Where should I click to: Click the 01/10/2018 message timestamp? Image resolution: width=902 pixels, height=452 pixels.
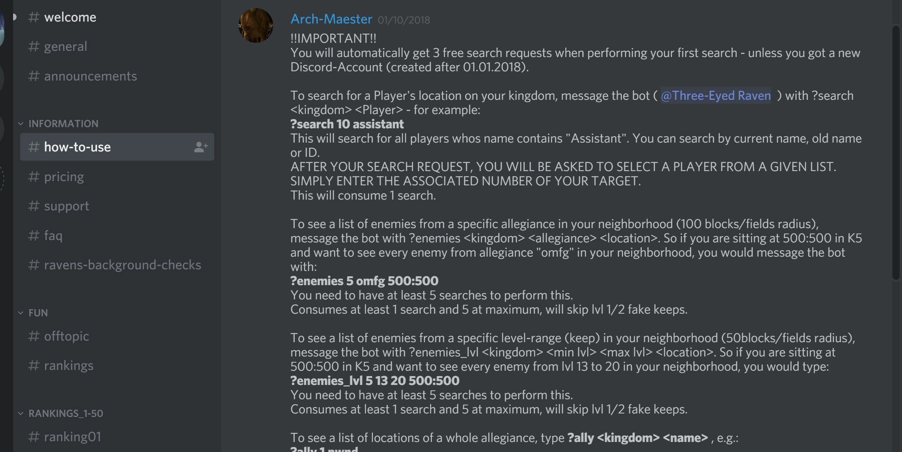pyautogui.click(x=404, y=20)
